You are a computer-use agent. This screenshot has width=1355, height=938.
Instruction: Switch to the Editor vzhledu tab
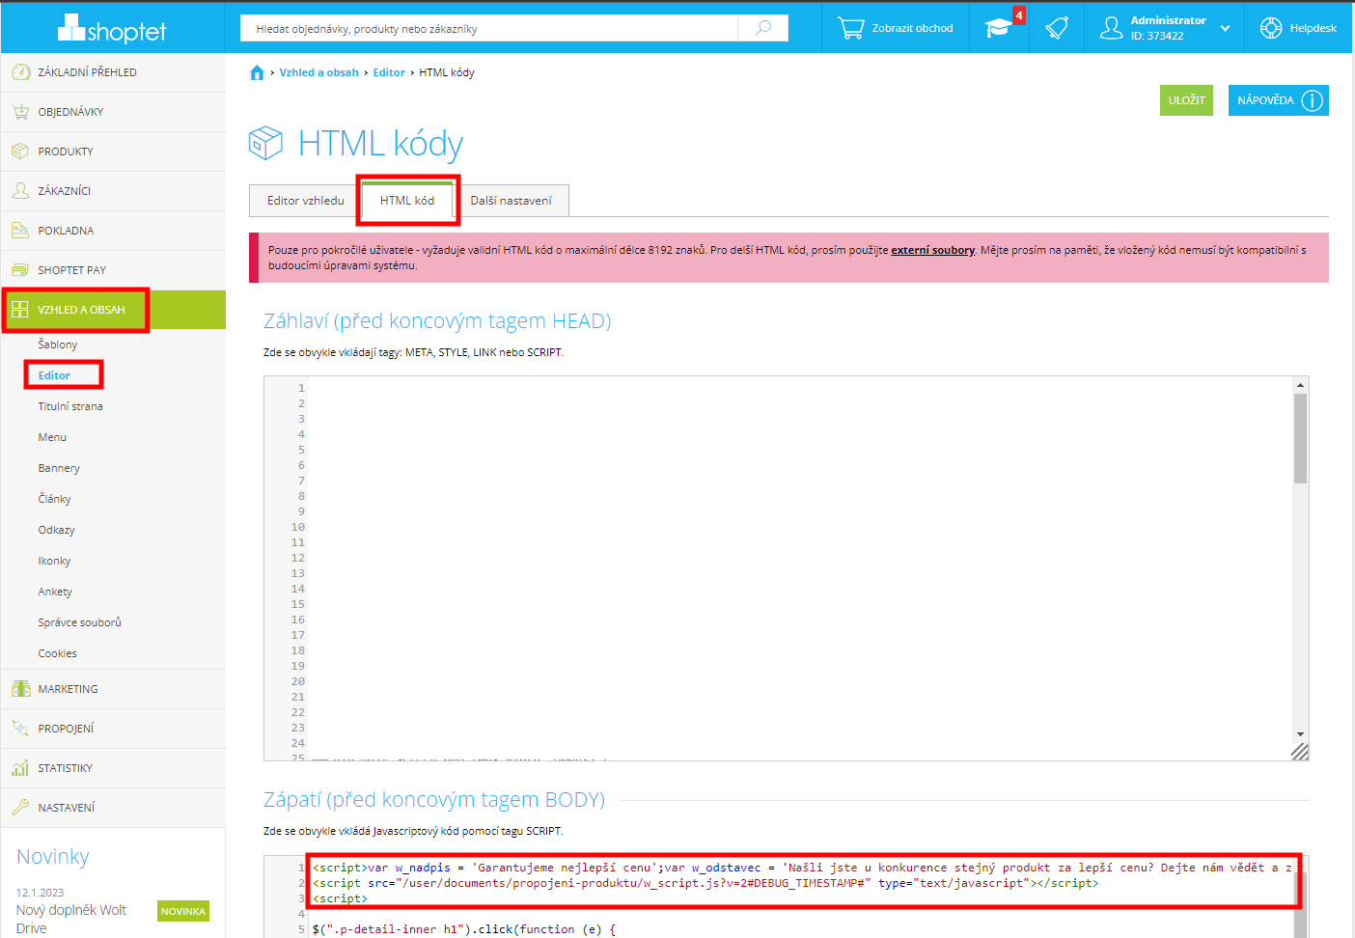pos(305,201)
